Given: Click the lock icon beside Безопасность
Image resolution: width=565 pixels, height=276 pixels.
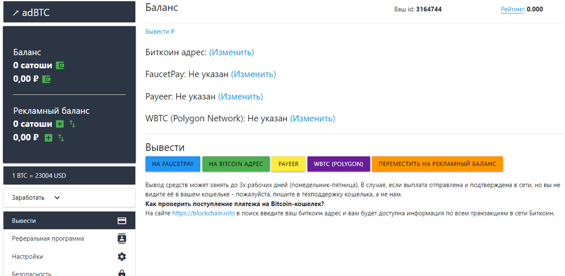Looking at the screenshot, I should [x=121, y=273].
